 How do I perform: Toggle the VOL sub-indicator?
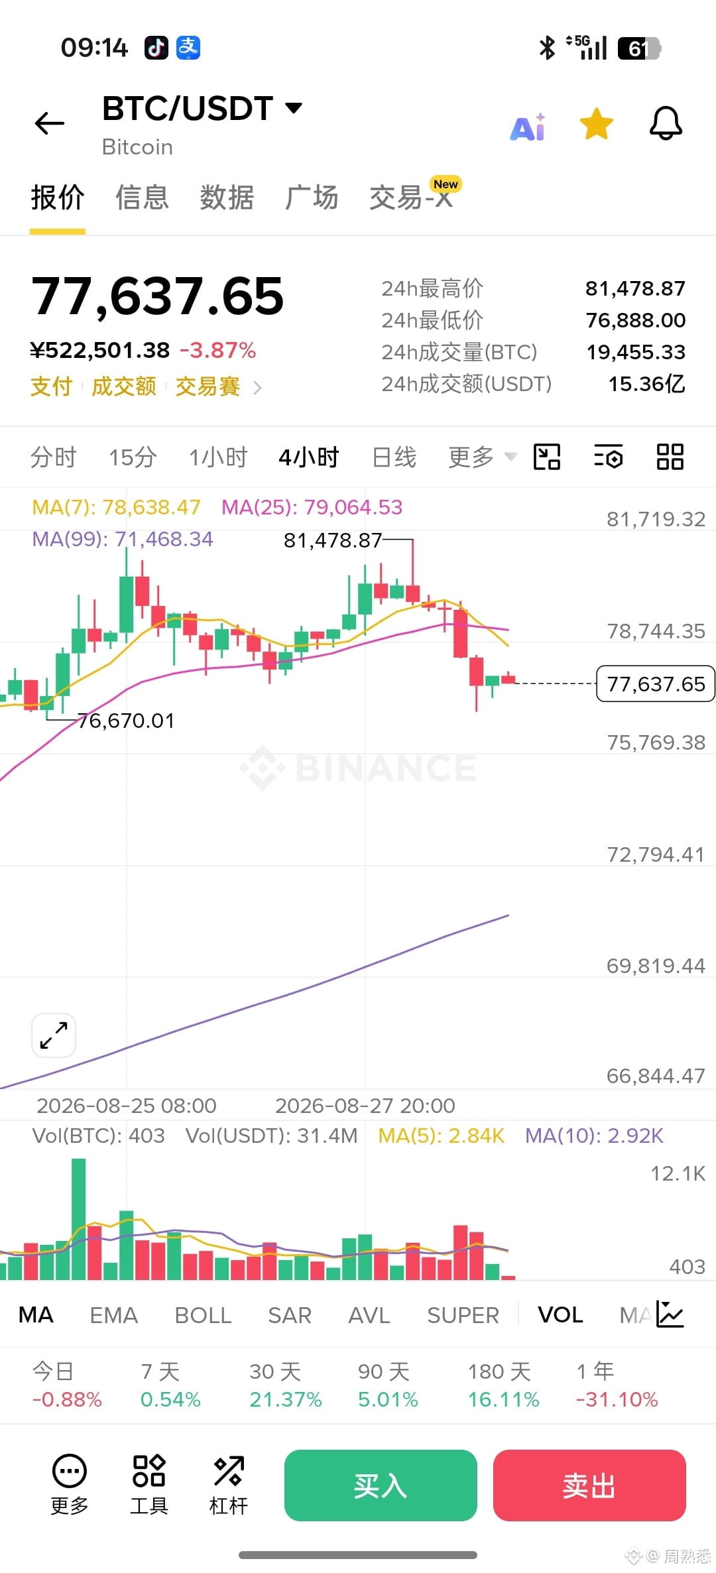pyautogui.click(x=560, y=1314)
